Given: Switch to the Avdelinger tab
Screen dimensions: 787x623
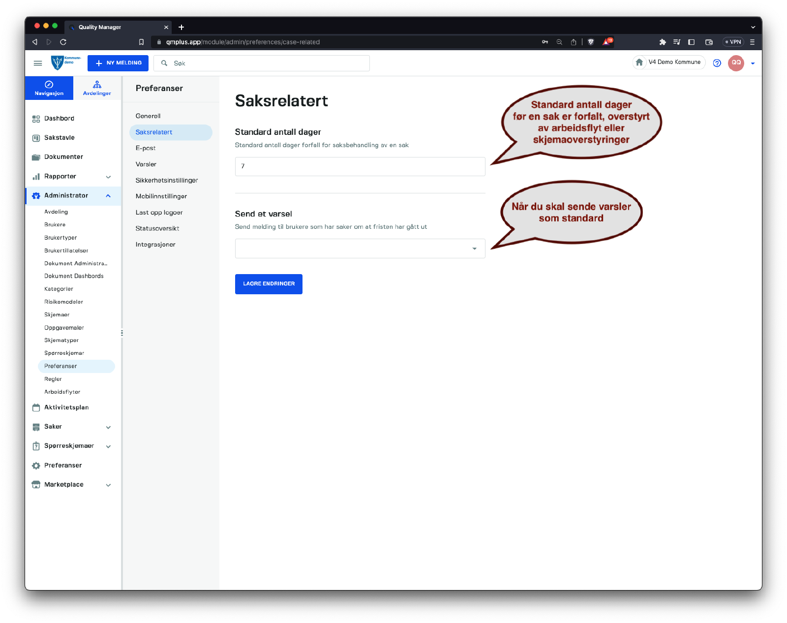Looking at the screenshot, I should (97, 88).
